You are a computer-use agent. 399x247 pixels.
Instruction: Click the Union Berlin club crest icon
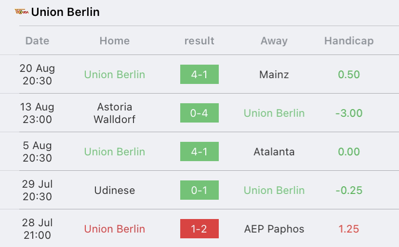22,12
